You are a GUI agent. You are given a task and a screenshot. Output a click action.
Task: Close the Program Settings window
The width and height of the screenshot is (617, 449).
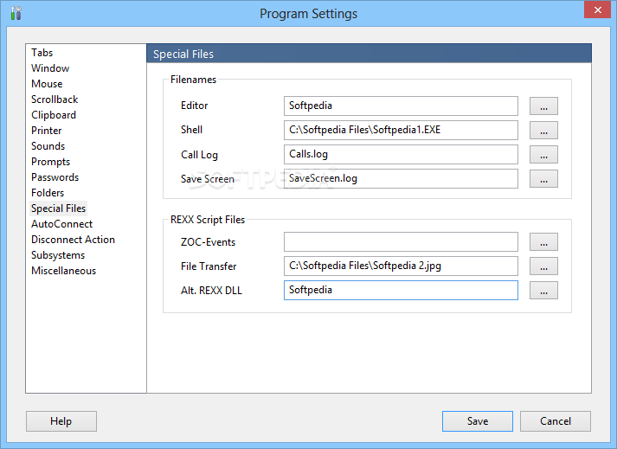pyautogui.click(x=597, y=10)
